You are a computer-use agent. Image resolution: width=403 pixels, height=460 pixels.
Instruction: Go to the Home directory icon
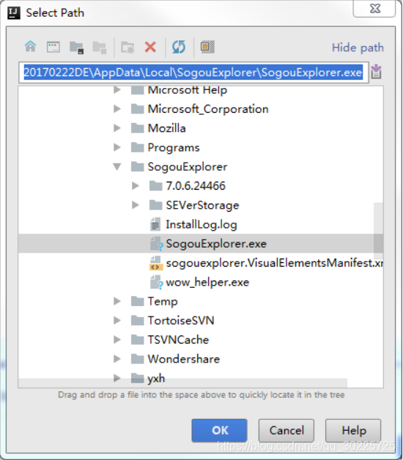(31, 47)
